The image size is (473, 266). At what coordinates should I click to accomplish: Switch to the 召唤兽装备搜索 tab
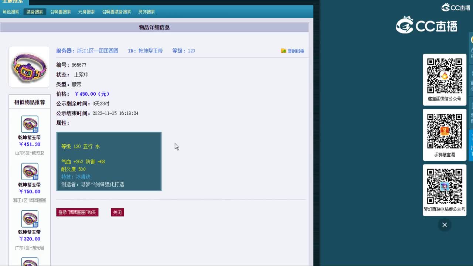pyautogui.click(x=117, y=12)
